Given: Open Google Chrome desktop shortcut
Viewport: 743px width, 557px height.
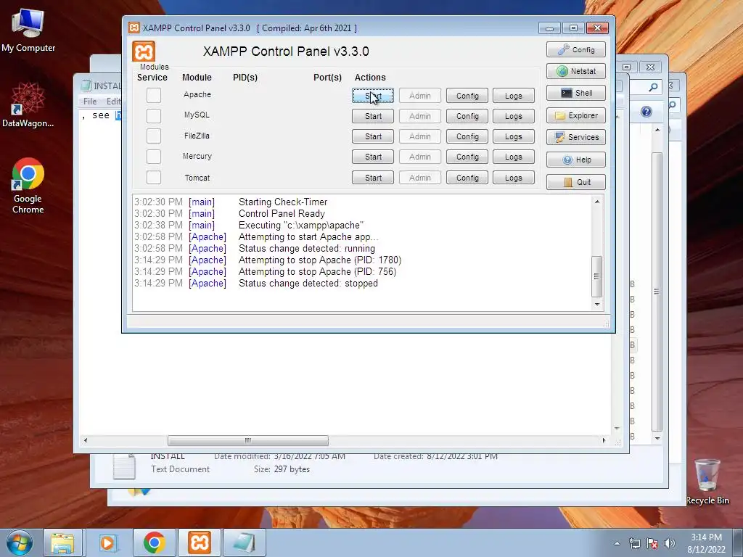Looking at the screenshot, I should 28,186.
